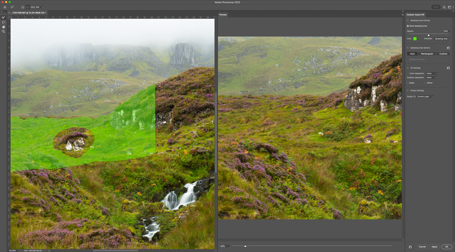This screenshot has height=252, width=455.
Task: Select the Sampling Brush tool
Action: [x=3, y=18]
